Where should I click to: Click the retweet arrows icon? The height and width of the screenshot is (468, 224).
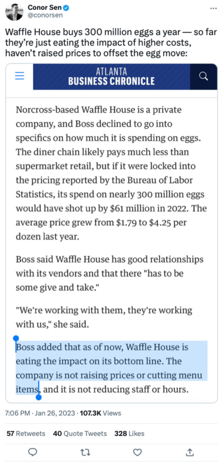tap(85, 452)
